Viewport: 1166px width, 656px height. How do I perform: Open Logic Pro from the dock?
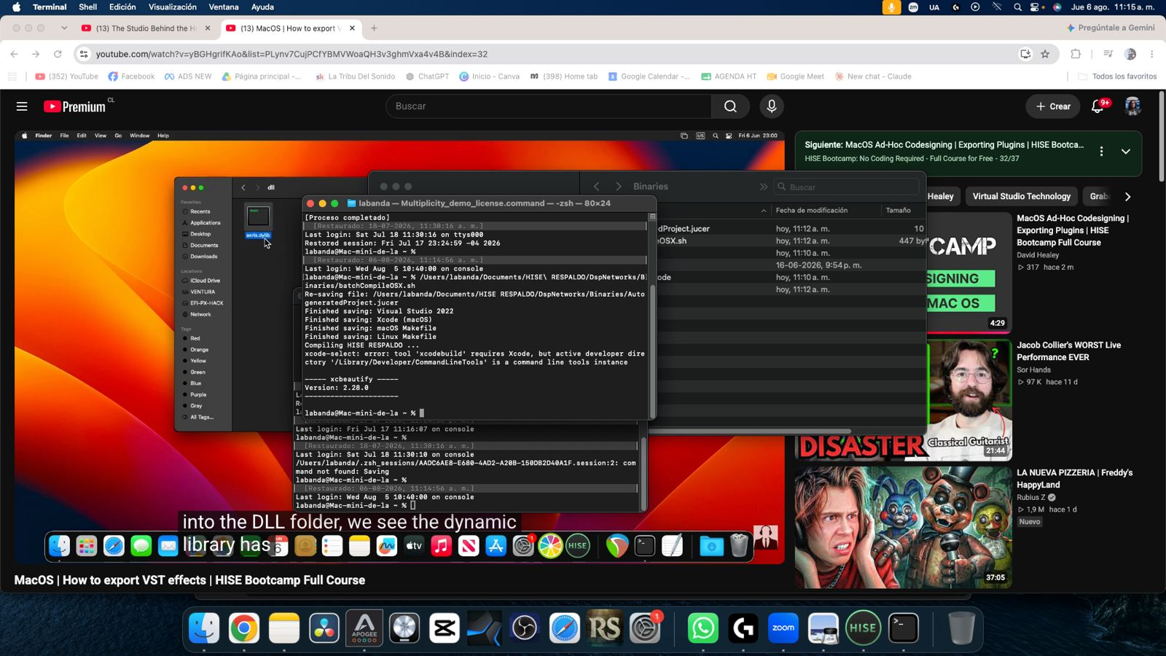(x=404, y=628)
